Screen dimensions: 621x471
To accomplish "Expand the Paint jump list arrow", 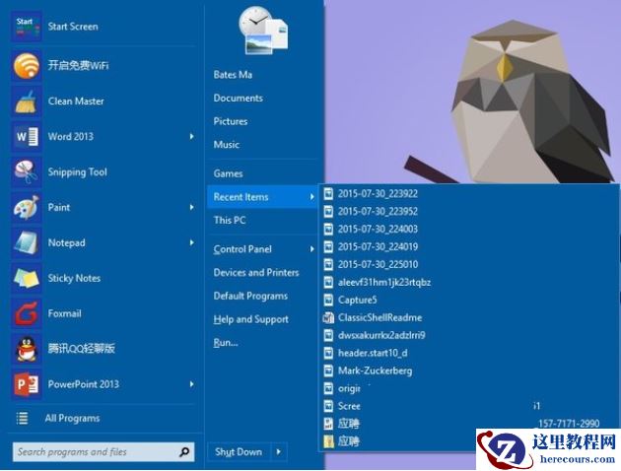I will 191,207.
